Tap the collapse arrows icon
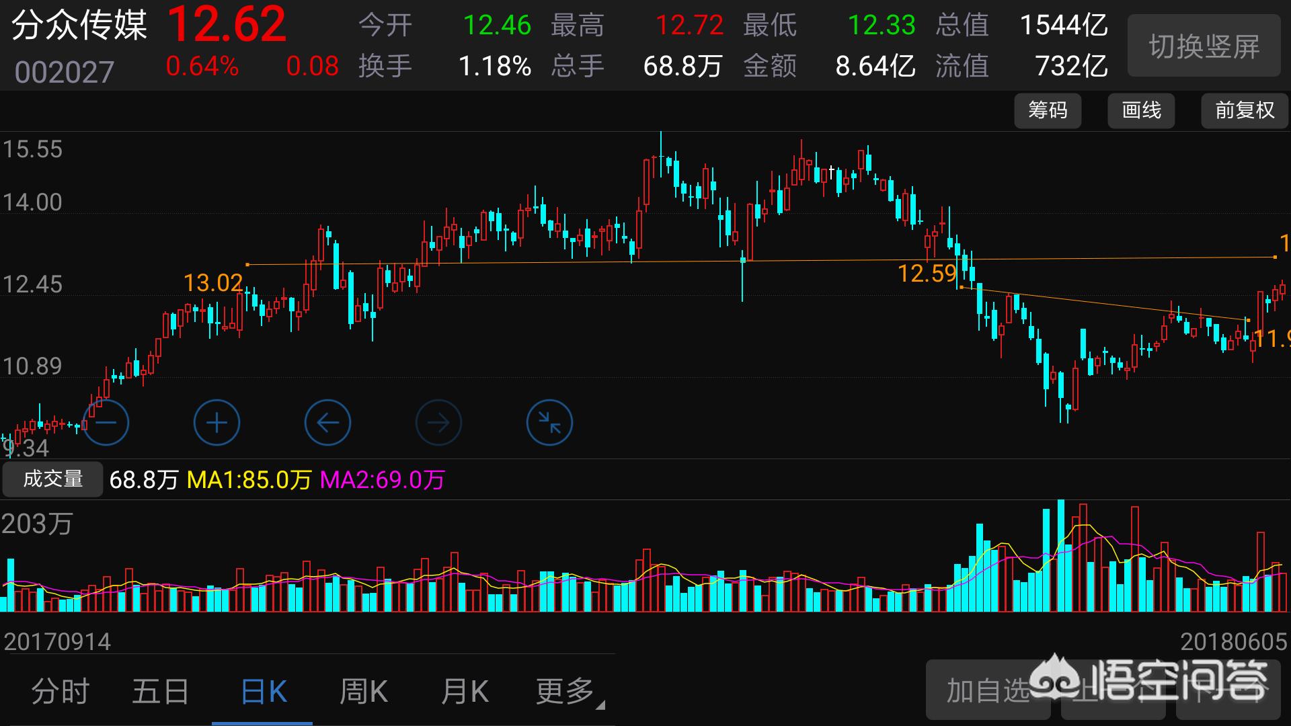The width and height of the screenshot is (1291, 726). coord(549,423)
